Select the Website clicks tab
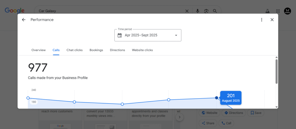Image resolution: width=296 pixels, height=129 pixels. tap(142, 50)
